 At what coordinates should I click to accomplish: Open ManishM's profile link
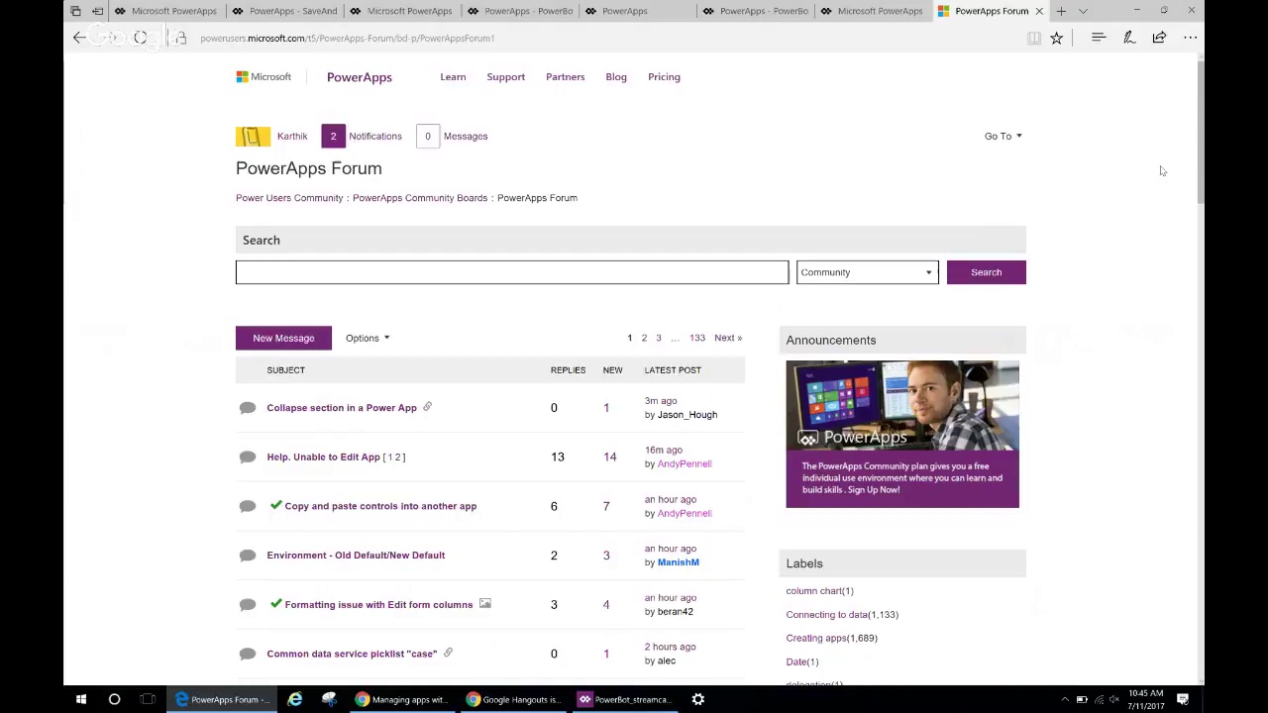click(x=678, y=562)
